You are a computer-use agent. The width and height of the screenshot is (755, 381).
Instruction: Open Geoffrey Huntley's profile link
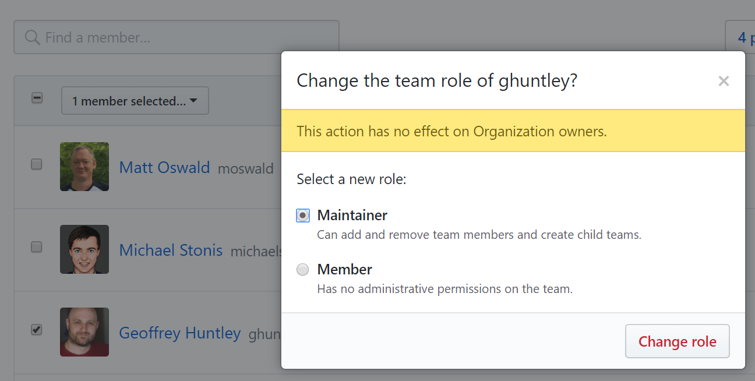[x=180, y=333]
